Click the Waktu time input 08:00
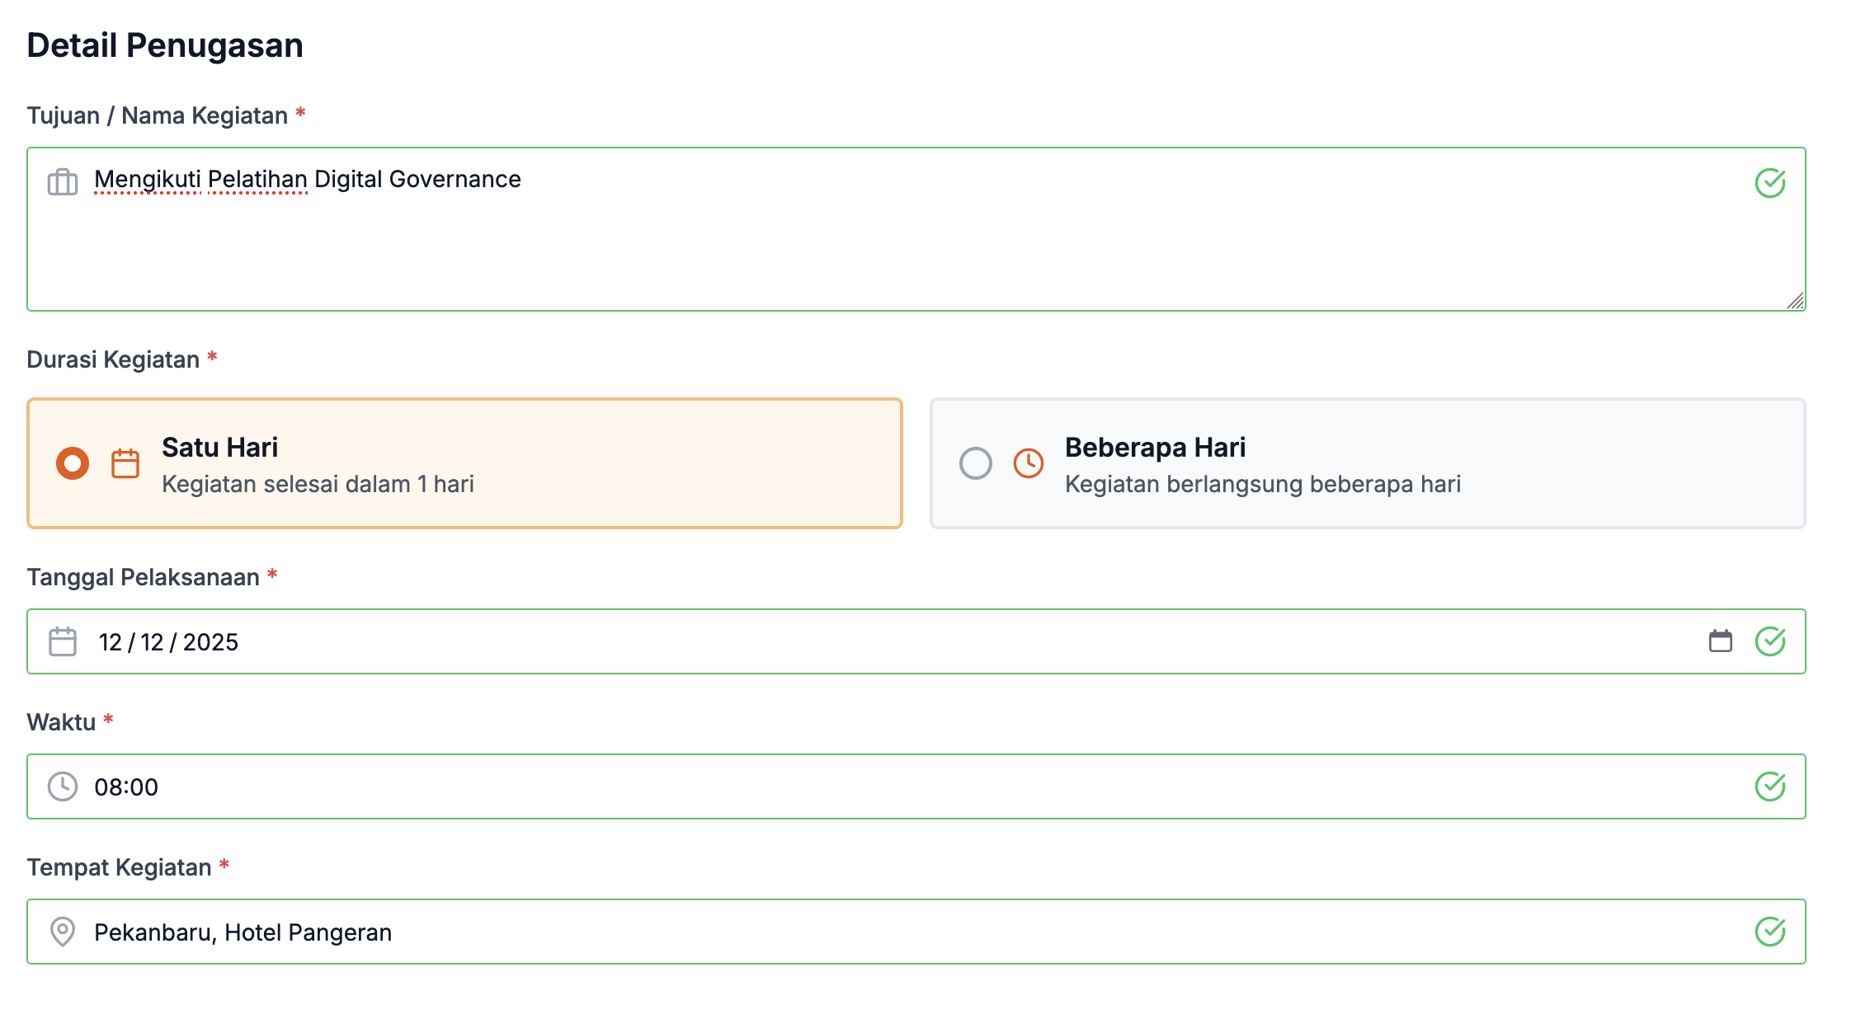 pos(126,787)
